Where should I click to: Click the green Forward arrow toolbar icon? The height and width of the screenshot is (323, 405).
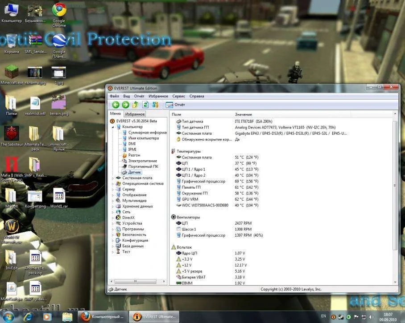point(125,105)
